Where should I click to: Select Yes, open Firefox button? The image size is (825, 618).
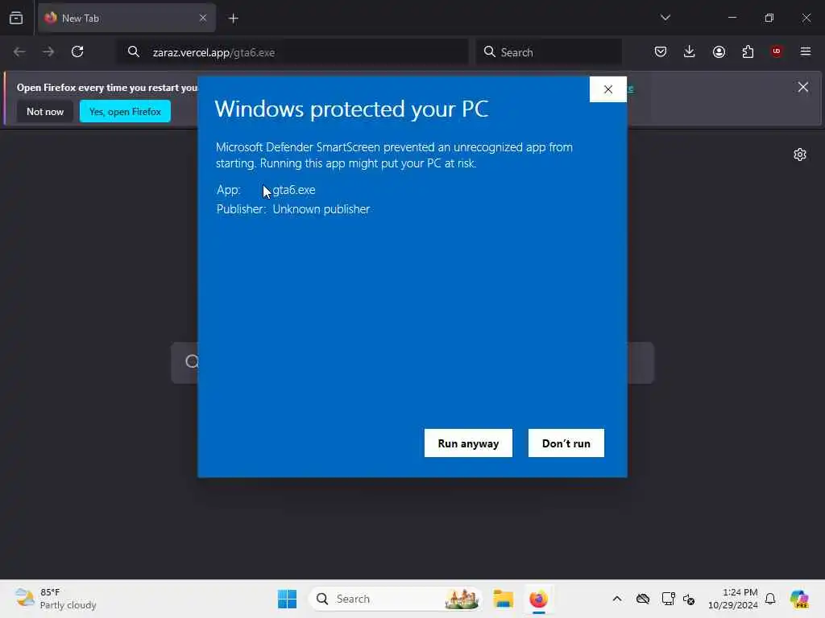(x=125, y=111)
